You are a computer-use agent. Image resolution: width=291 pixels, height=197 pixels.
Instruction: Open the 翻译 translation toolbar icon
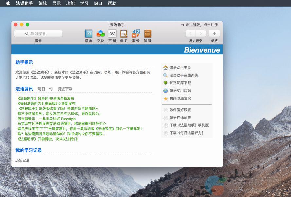click(x=136, y=34)
